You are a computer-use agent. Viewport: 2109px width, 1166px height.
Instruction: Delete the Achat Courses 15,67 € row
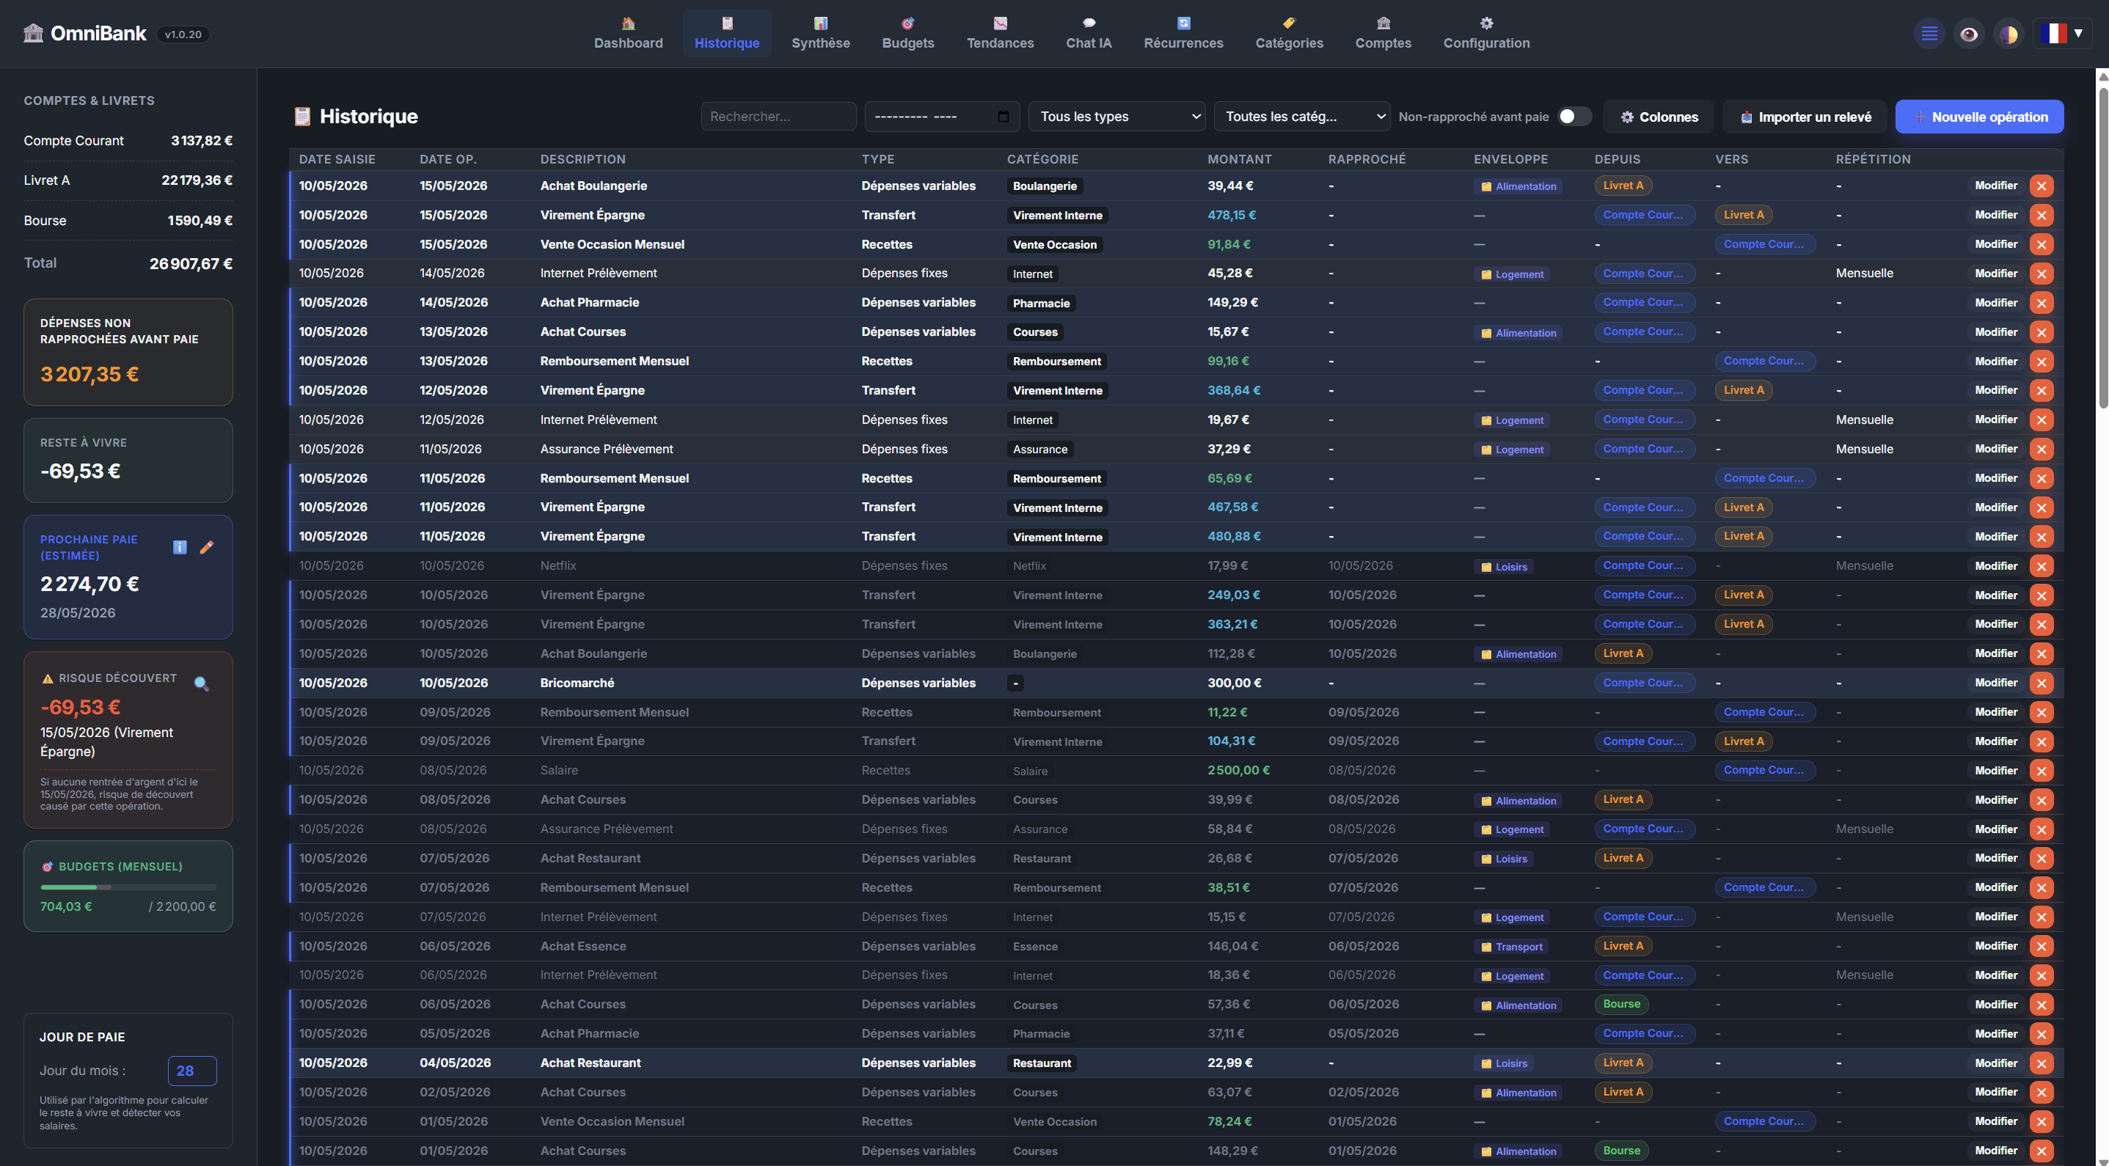(x=2041, y=332)
